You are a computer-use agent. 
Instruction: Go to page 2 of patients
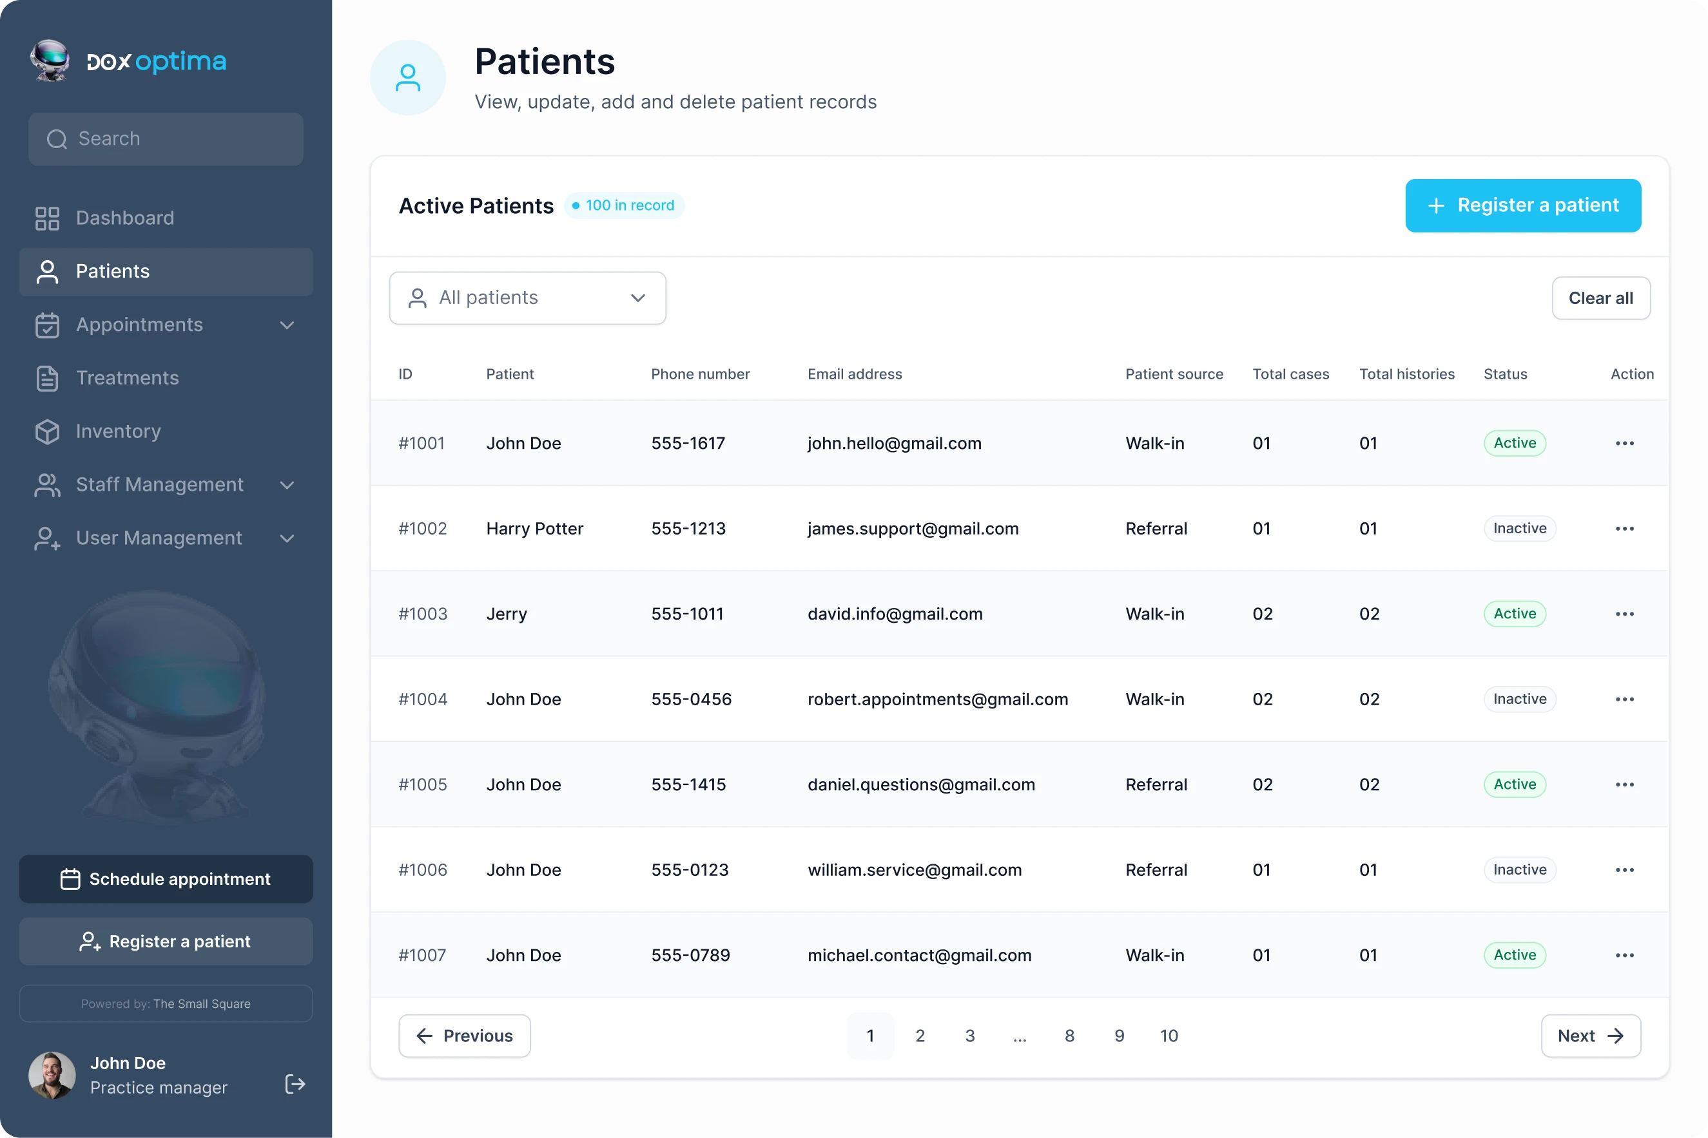[x=920, y=1036]
